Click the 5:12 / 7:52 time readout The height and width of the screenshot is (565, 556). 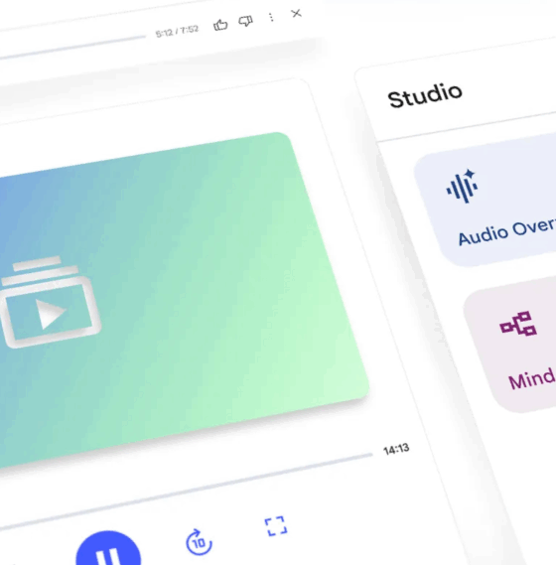pyautogui.click(x=177, y=32)
